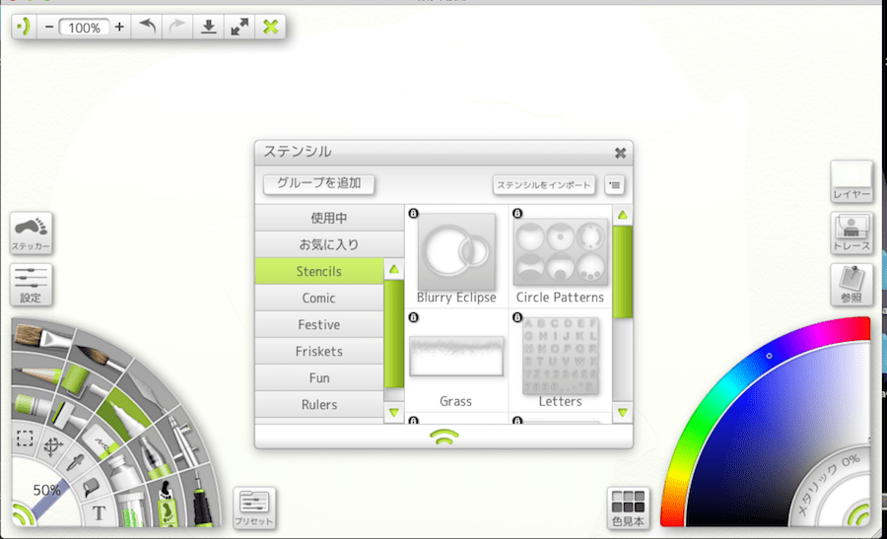
Task: Open the ステッカー sticker panel
Action: [x=32, y=233]
